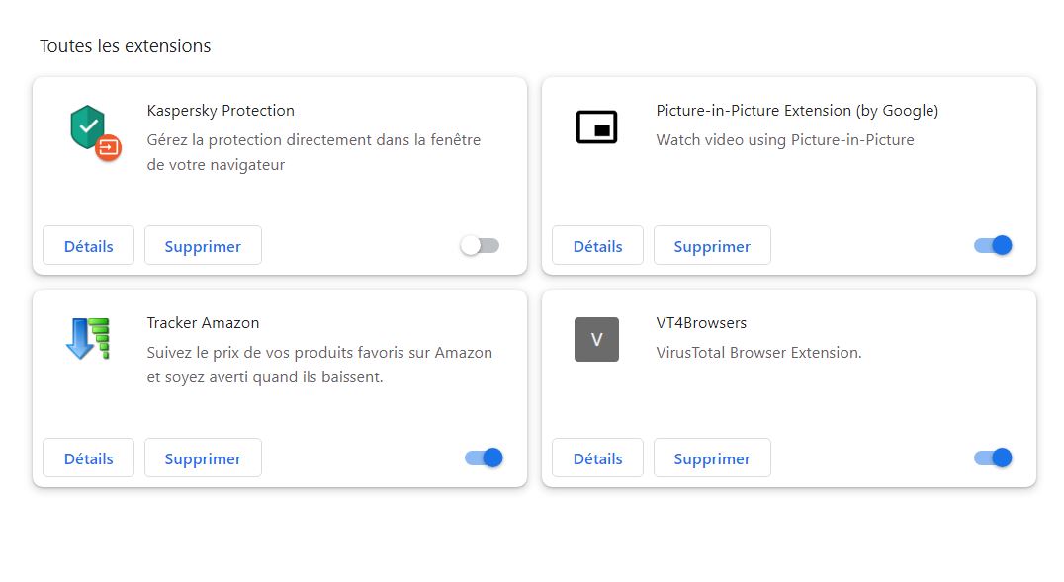Show Détails of VT4Browsers extension
Screen dimensions: 1064x582
[x=597, y=457]
